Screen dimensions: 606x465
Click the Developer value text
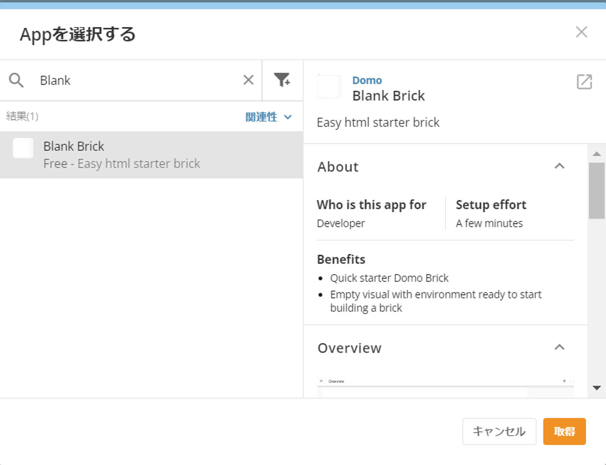pyautogui.click(x=341, y=223)
